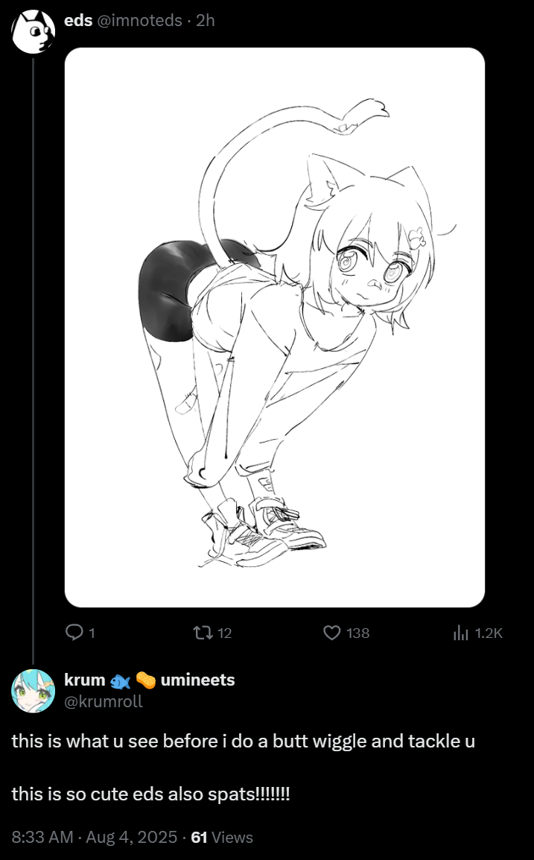Click the 1.2K views count
This screenshot has height=860, width=534.
(489, 633)
